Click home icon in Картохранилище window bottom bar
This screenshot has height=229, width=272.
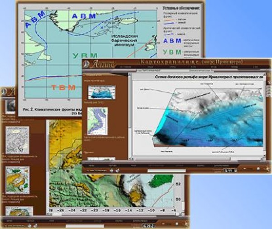tap(258, 168)
